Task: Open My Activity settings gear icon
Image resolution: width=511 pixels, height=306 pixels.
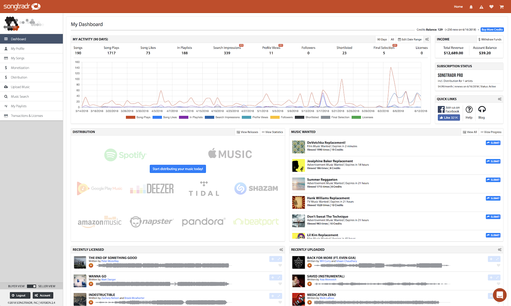Action: [x=427, y=39]
